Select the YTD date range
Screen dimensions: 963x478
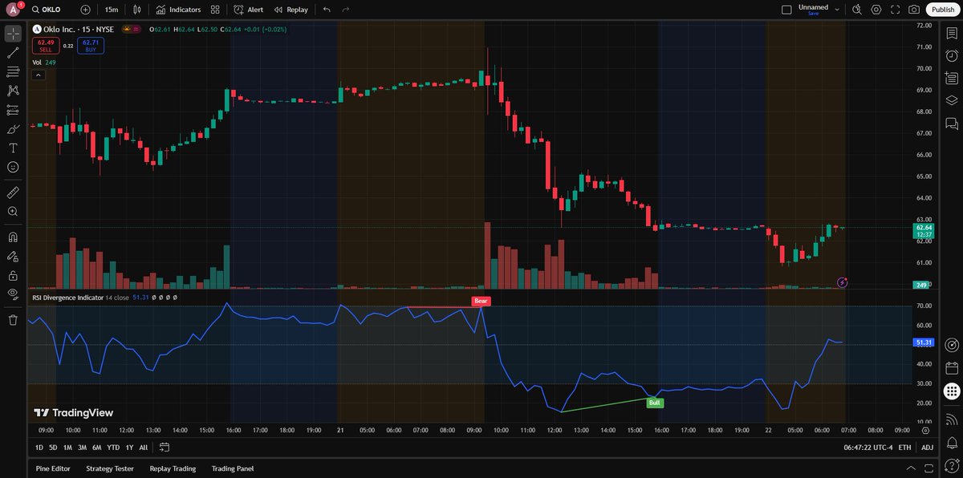[113, 448]
